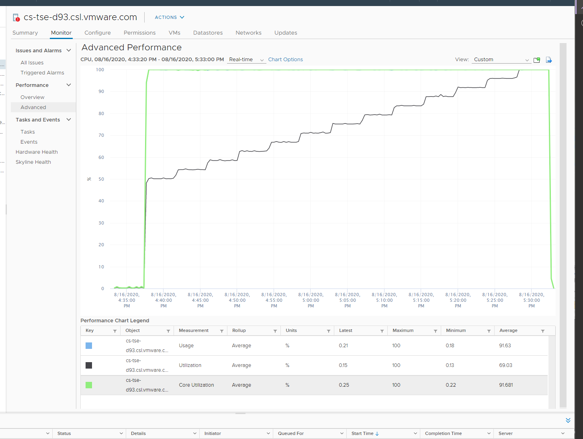Click the Average column filter icon
Screen dimensions: 583x439
tap(543, 331)
